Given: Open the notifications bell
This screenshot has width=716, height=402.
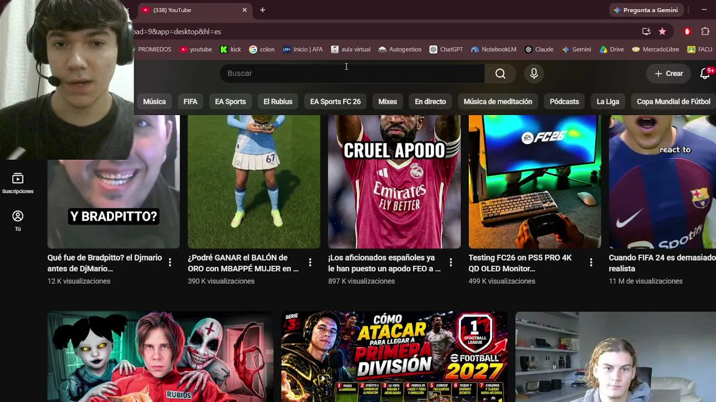Looking at the screenshot, I should click(705, 74).
